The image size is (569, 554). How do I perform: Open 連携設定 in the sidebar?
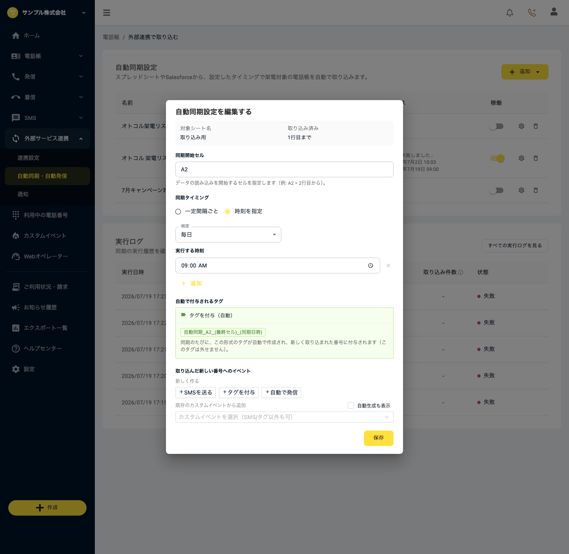(28, 158)
